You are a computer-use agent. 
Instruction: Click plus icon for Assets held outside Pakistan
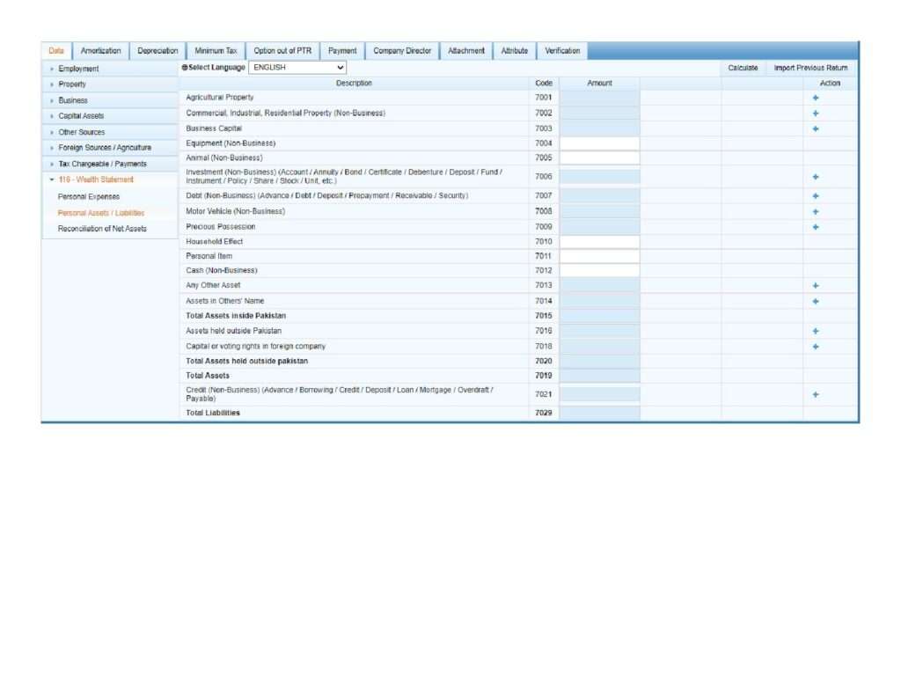point(816,332)
